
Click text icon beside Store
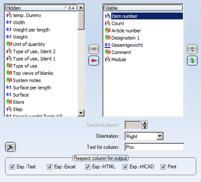click(9, 102)
